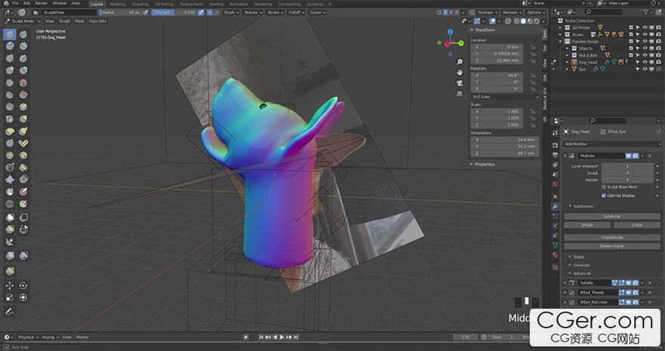
Task: Switch to the Shading workspace tab
Action: pyautogui.click(x=216, y=3)
